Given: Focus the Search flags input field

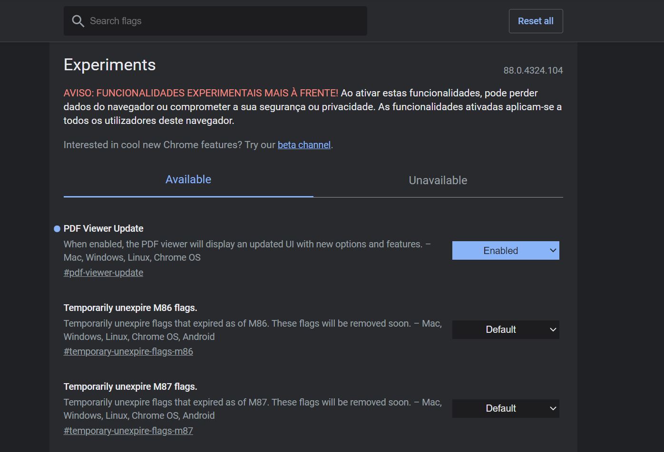Looking at the screenshot, I should (224, 21).
